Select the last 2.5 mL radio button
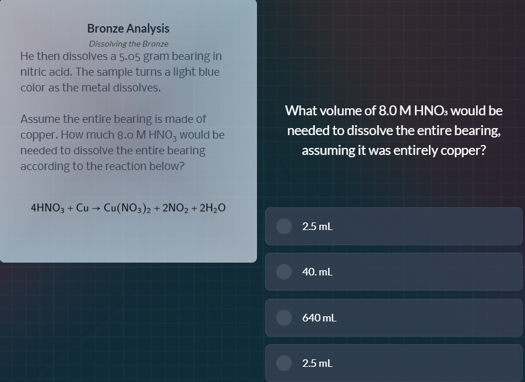 click(x=284, y=363)
